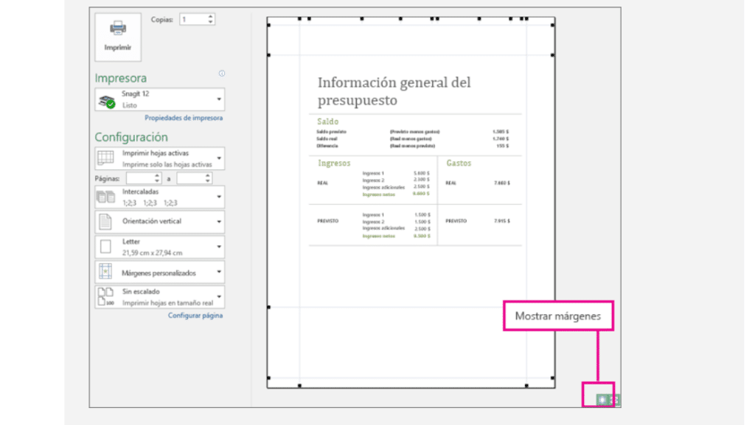Viewport: 755px width, 425px height.
Task: Open the Intercaladas collation dropdown
Action: 160,197
